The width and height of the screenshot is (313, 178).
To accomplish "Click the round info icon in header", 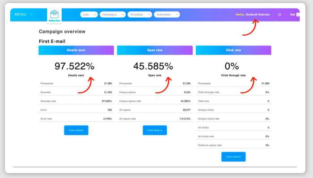I will click(x=279, y=15).
